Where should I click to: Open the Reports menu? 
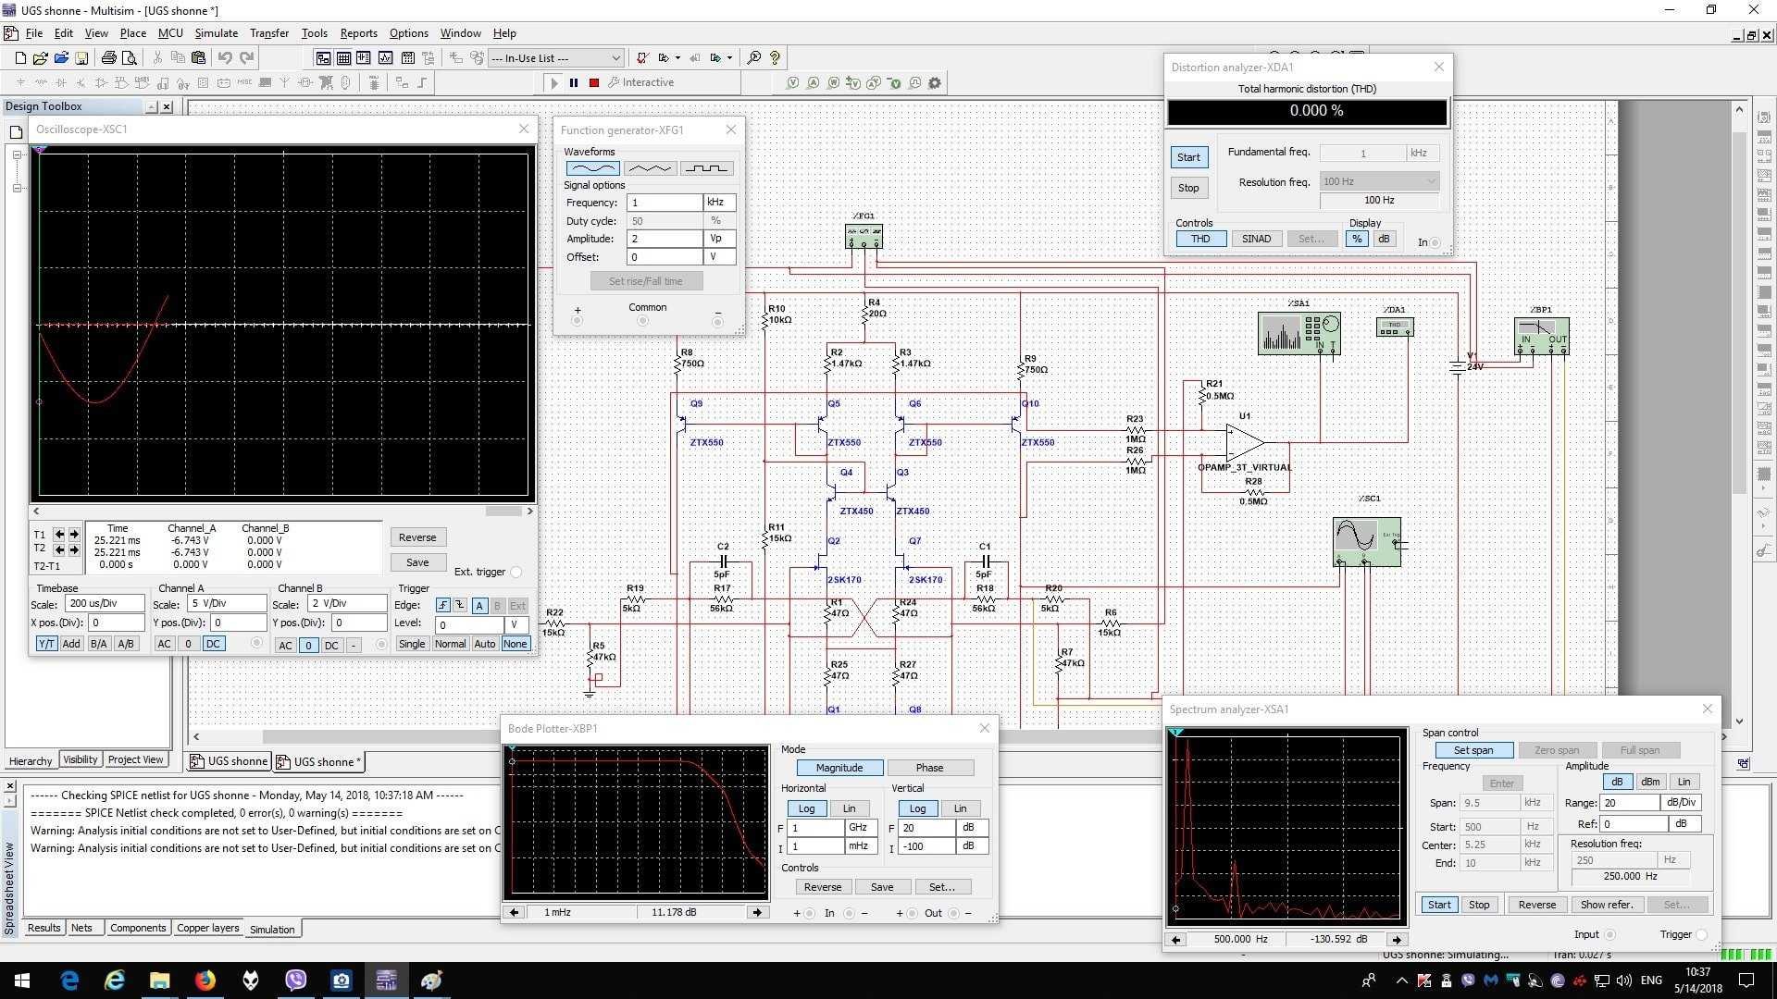358,33
